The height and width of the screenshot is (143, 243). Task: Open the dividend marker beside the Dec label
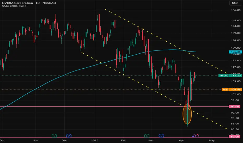pyautogui.click(x=69, y=136)
